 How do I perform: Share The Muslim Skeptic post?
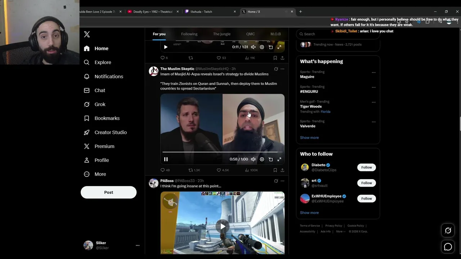coord(282,170)
